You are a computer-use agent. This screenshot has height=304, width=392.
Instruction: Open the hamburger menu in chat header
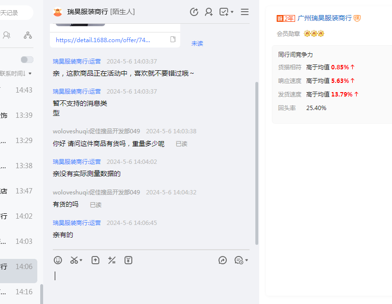245,12
